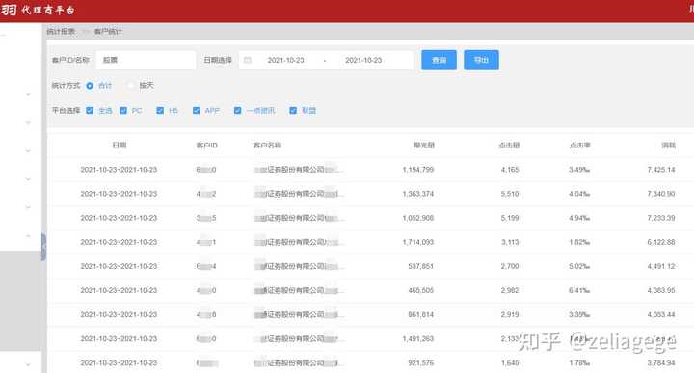Open the 客户统计 breadcrumb item

point(108,32)
